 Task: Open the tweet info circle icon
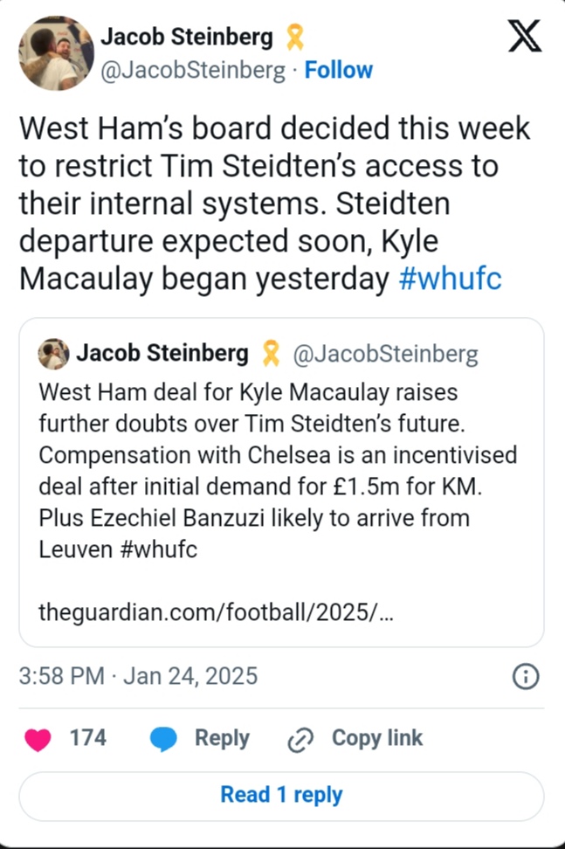coord(526,676)
